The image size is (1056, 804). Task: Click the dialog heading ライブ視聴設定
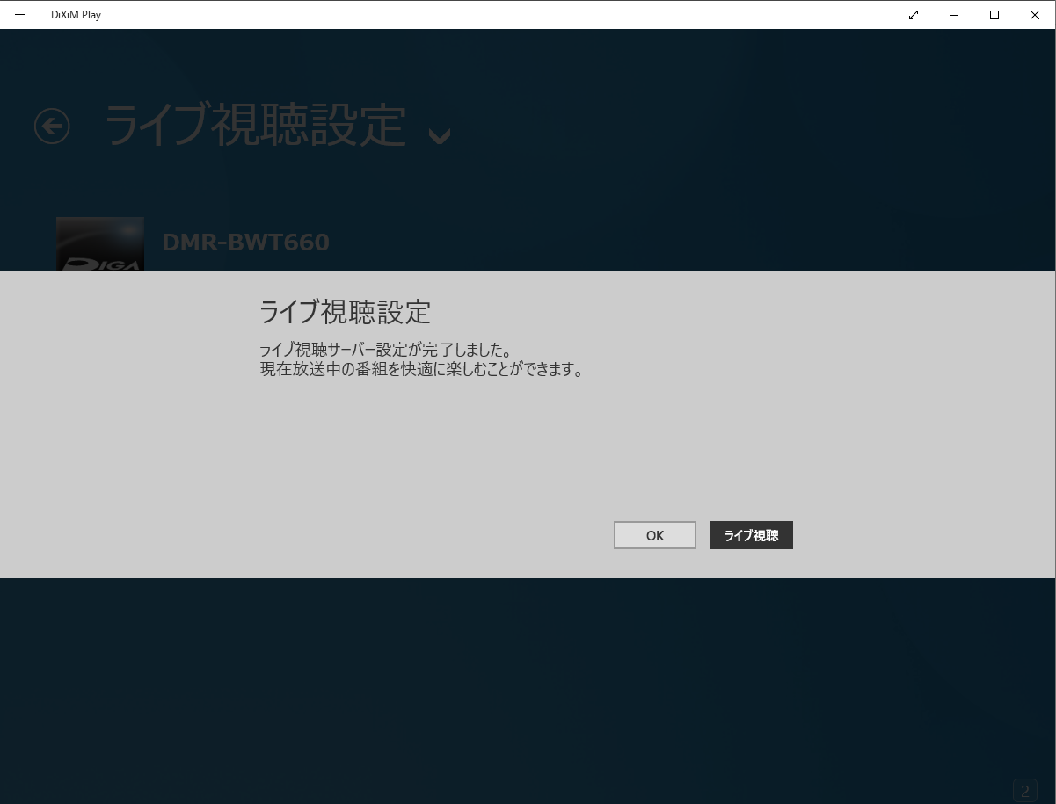point(345,311)
